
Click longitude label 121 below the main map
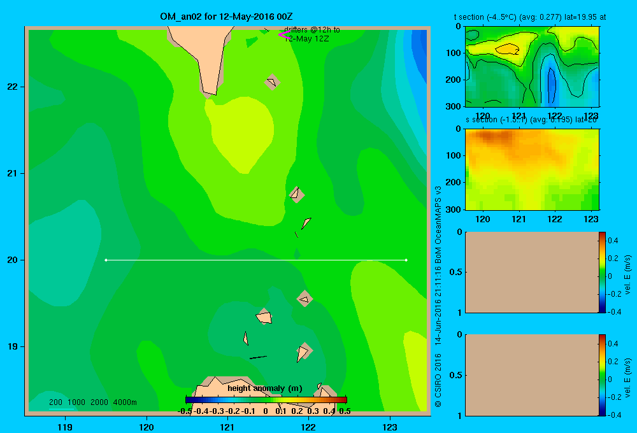(x=227, y=427)
